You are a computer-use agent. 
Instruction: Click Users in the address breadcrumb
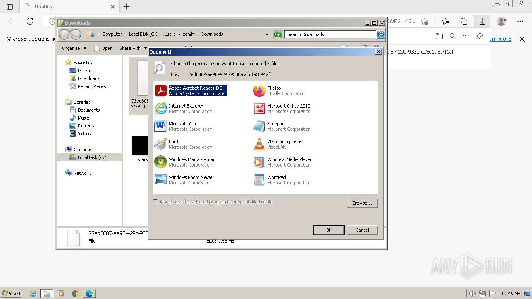pos(170,34)
